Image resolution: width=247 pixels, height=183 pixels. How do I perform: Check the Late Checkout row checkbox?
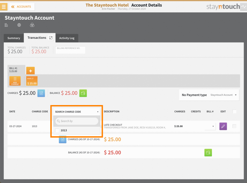coord(234,126)
